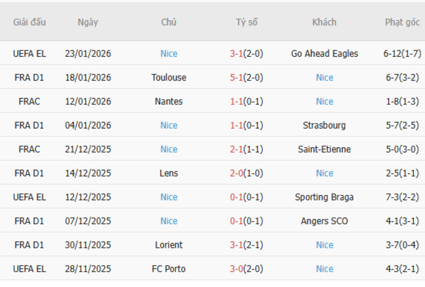Click the Lorient team name
This screenshot has height=287, width=425.
(x=169, y=245)
